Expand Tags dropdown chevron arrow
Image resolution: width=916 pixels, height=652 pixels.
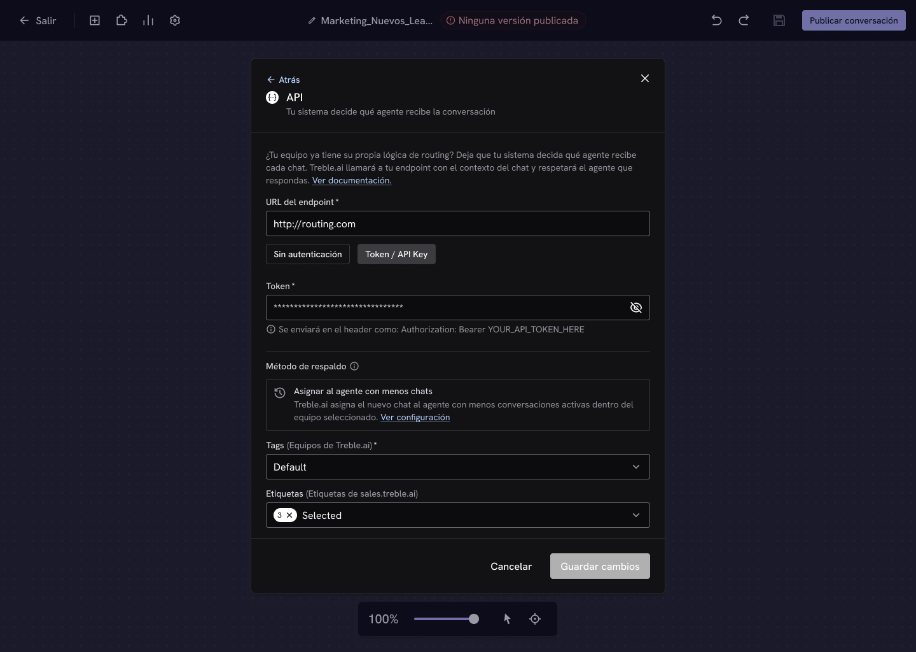pyautogui.click(x=636, y=467)
